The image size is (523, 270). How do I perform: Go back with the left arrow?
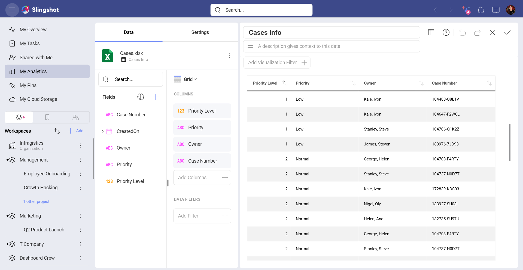click(x=436, y=10)
